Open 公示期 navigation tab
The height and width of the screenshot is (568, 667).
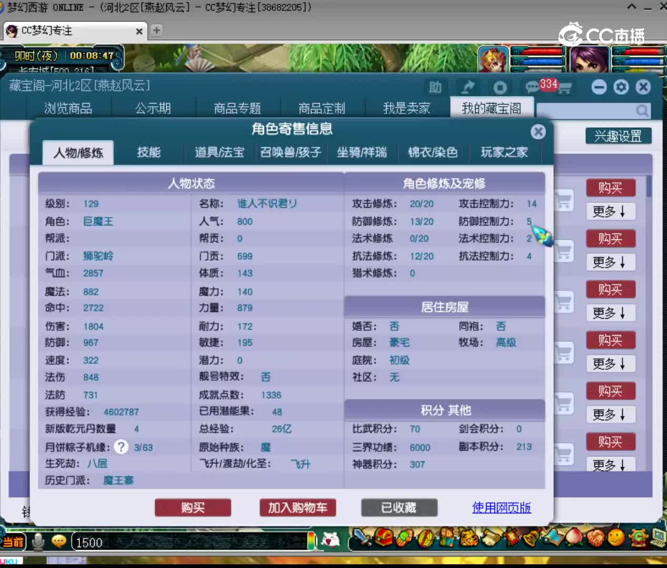tap(153, 108)
